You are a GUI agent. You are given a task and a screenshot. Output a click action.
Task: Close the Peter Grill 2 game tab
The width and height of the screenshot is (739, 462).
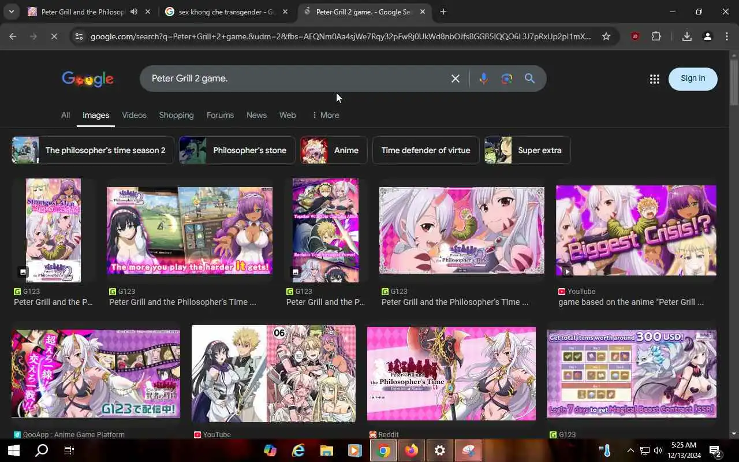click(x=423, y=12)
